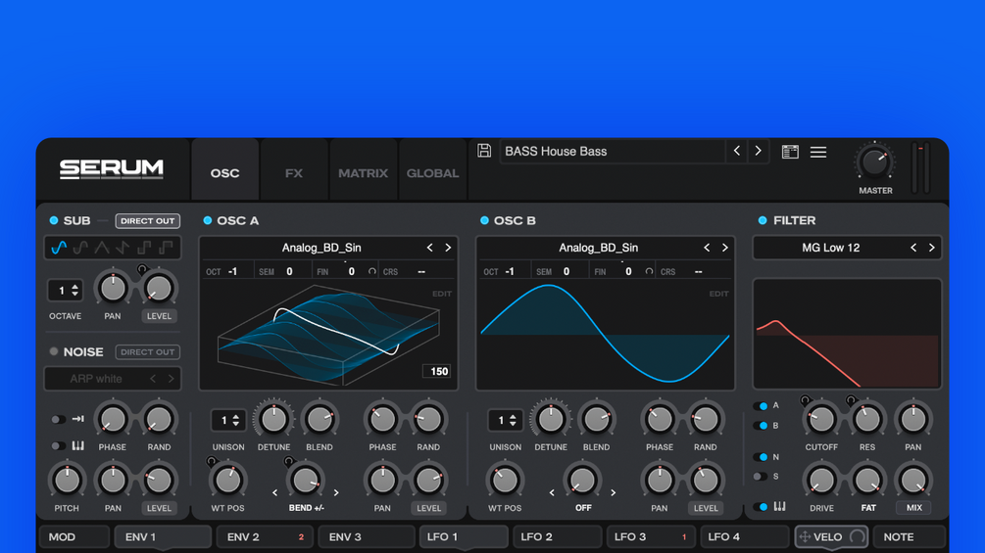Click EDIT on OSC A wavetable

442,294
